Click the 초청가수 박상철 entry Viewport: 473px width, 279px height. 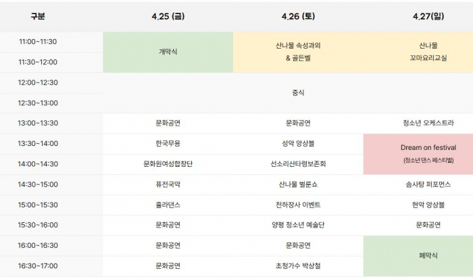point(298,265)
